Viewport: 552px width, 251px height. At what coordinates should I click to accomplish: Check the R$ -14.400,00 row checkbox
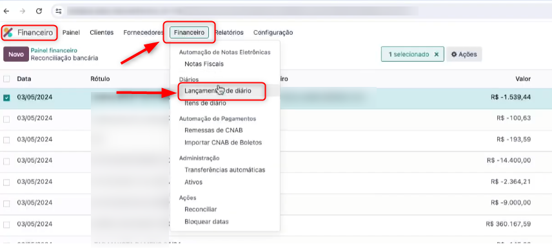[6, 162]
